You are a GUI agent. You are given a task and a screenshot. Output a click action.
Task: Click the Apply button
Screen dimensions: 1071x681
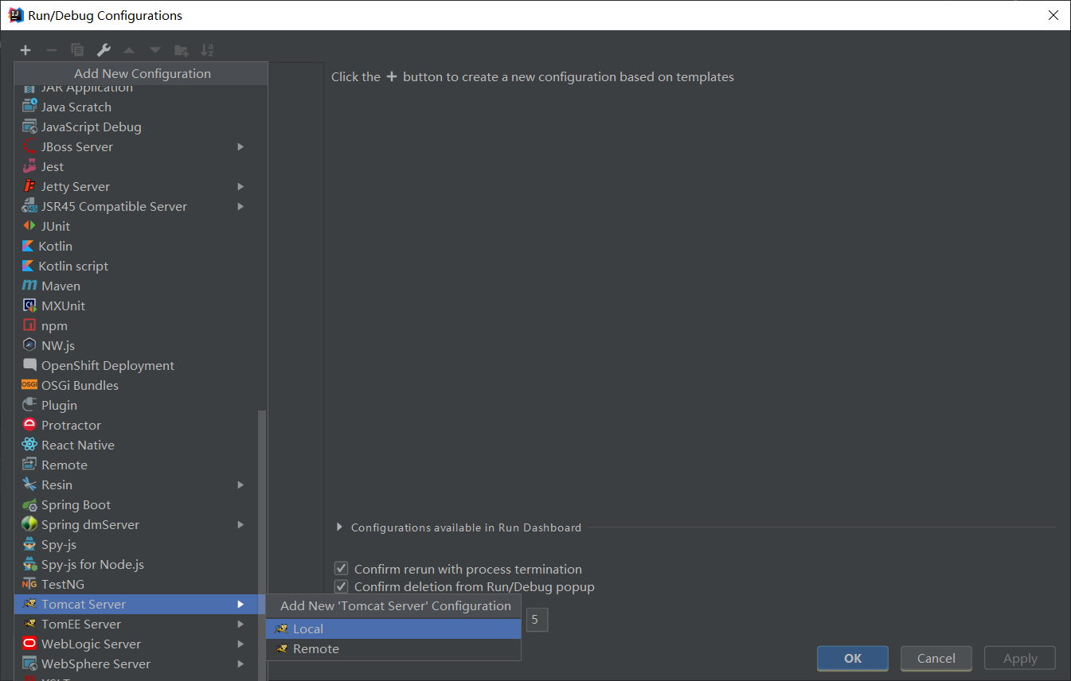click(1020, 658)
